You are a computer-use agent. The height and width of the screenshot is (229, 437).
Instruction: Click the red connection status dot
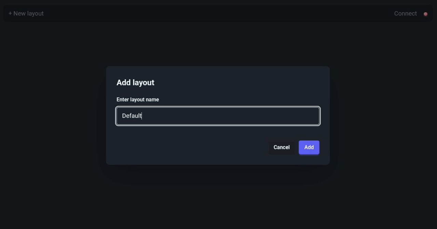(x=425, y=14)
